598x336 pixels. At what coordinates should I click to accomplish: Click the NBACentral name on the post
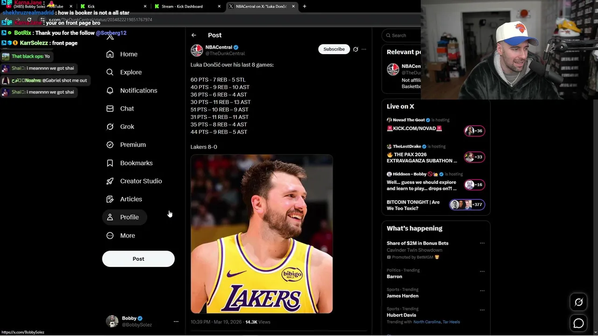[219, 47]
